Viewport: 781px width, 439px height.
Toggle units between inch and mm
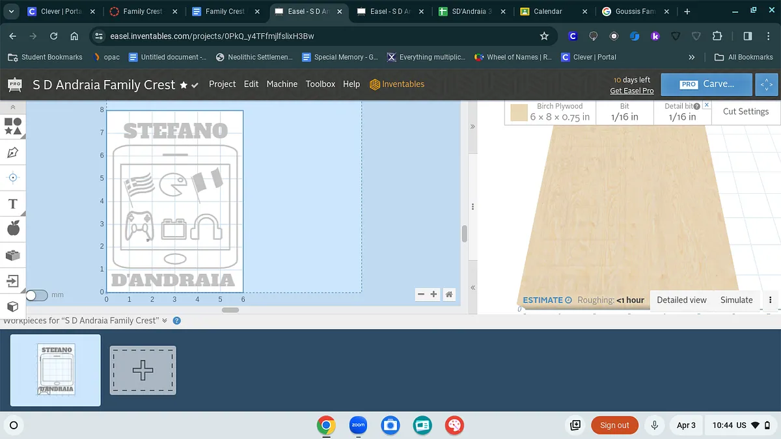tap(37, 295)
